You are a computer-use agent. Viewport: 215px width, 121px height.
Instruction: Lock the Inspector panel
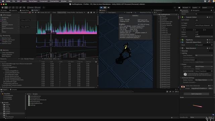(211, 10)
